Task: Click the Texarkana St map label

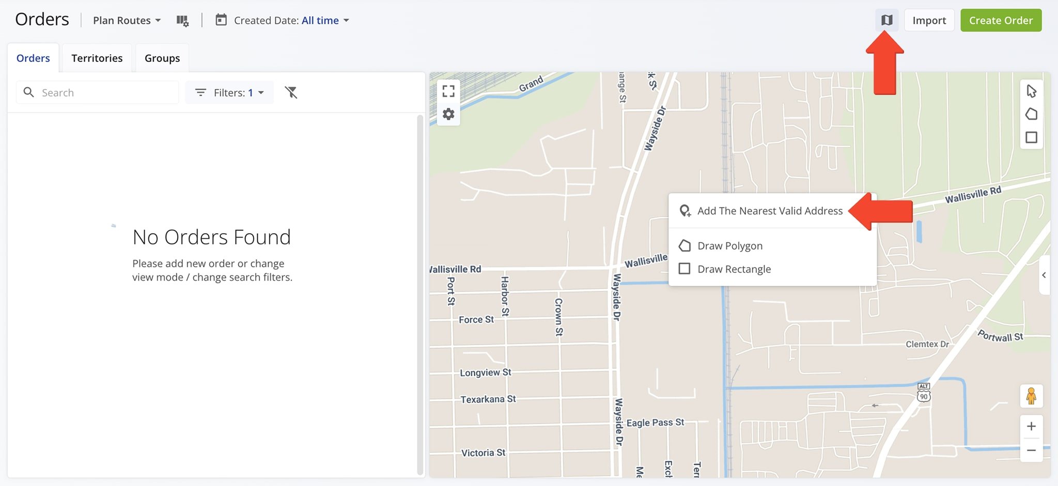Action: click(x=488, y=399)
